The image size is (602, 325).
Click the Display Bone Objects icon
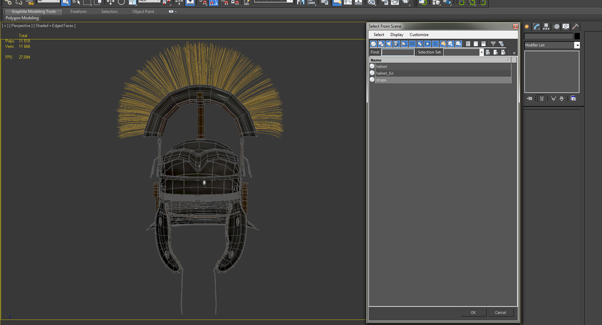[x=435, y=44]
